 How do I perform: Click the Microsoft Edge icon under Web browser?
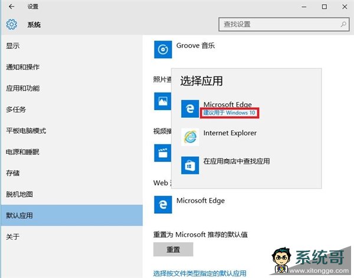(163, 204)
